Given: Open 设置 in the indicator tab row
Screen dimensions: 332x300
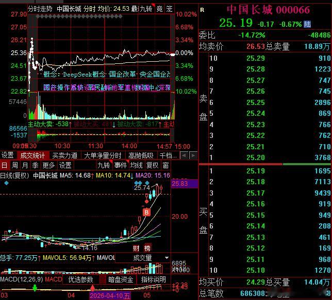Looking at the screenshot, I should click(8, 155).
